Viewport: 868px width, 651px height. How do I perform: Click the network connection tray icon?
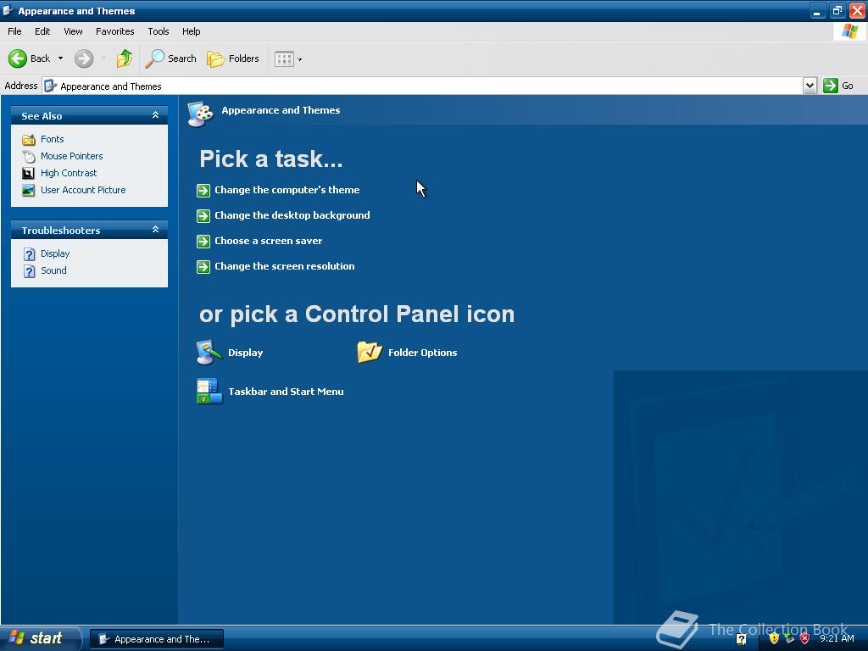point(789,639)
